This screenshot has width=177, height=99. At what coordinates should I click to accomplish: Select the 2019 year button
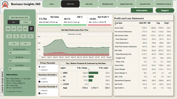click(14, 29)
